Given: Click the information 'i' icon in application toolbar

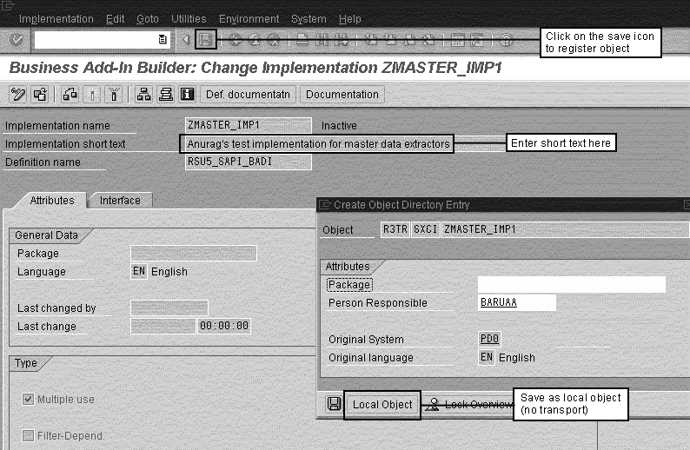Looking at the screenshot, I should (x=186, y=95).
